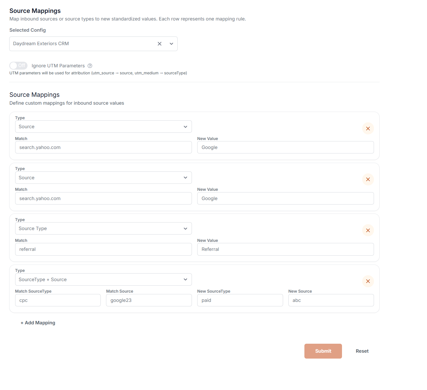Remove the SourceType + Source mapping row
This screenshot has width=427, height=390.
click(368, 281)
